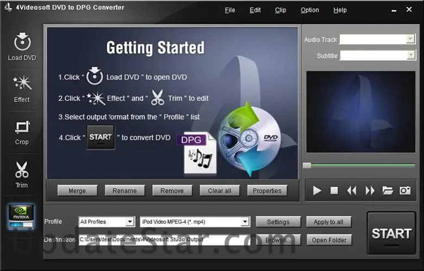Open profile Settings button
This screenshot has width=424, height=271.
(278, 222)
